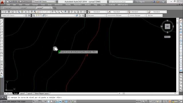Click the Plot printer icon
Image resolution: width=183 pixels, height=103 pixels.
13,12
